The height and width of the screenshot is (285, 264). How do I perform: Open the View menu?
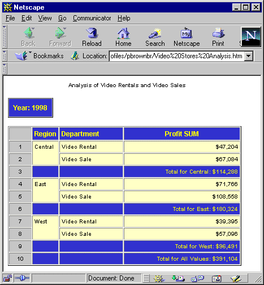coord(45,18)
